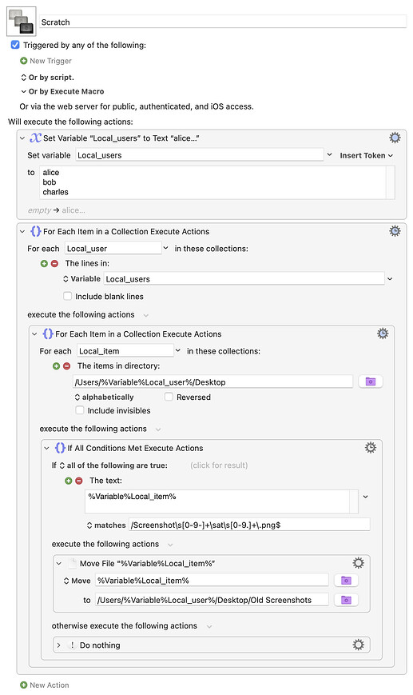
Task: Open gear menu of Do nothing action
Action: [358, 645]
